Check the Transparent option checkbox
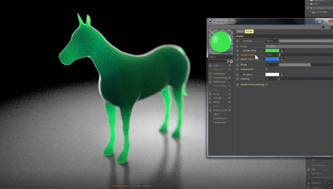The height and width of the screenshot is (189, 333). click(x=266, y=69)
